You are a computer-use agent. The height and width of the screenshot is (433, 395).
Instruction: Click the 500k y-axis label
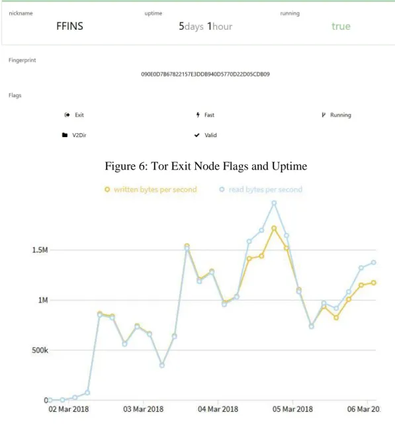click(x=40, y=350)
